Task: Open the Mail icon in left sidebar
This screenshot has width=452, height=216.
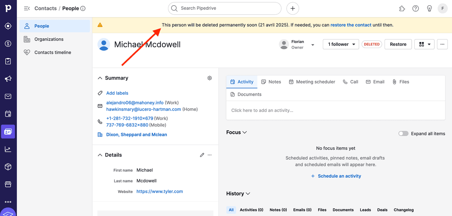Action: (8, 97)
